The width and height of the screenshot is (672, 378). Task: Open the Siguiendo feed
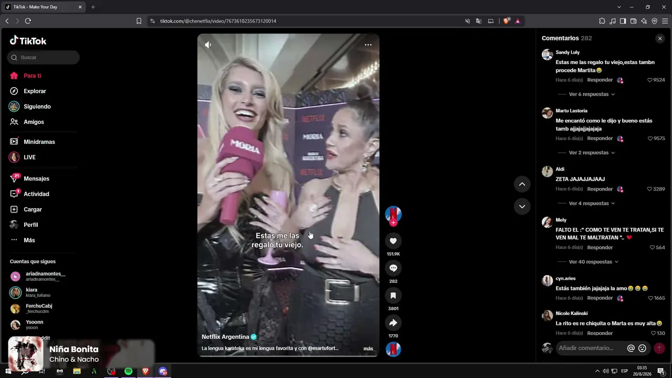pos(37,107)
